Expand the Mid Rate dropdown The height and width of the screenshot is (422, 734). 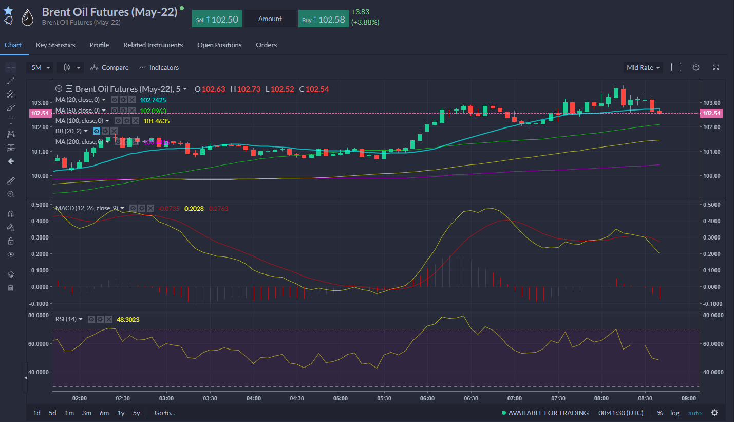tap(643, 67)
